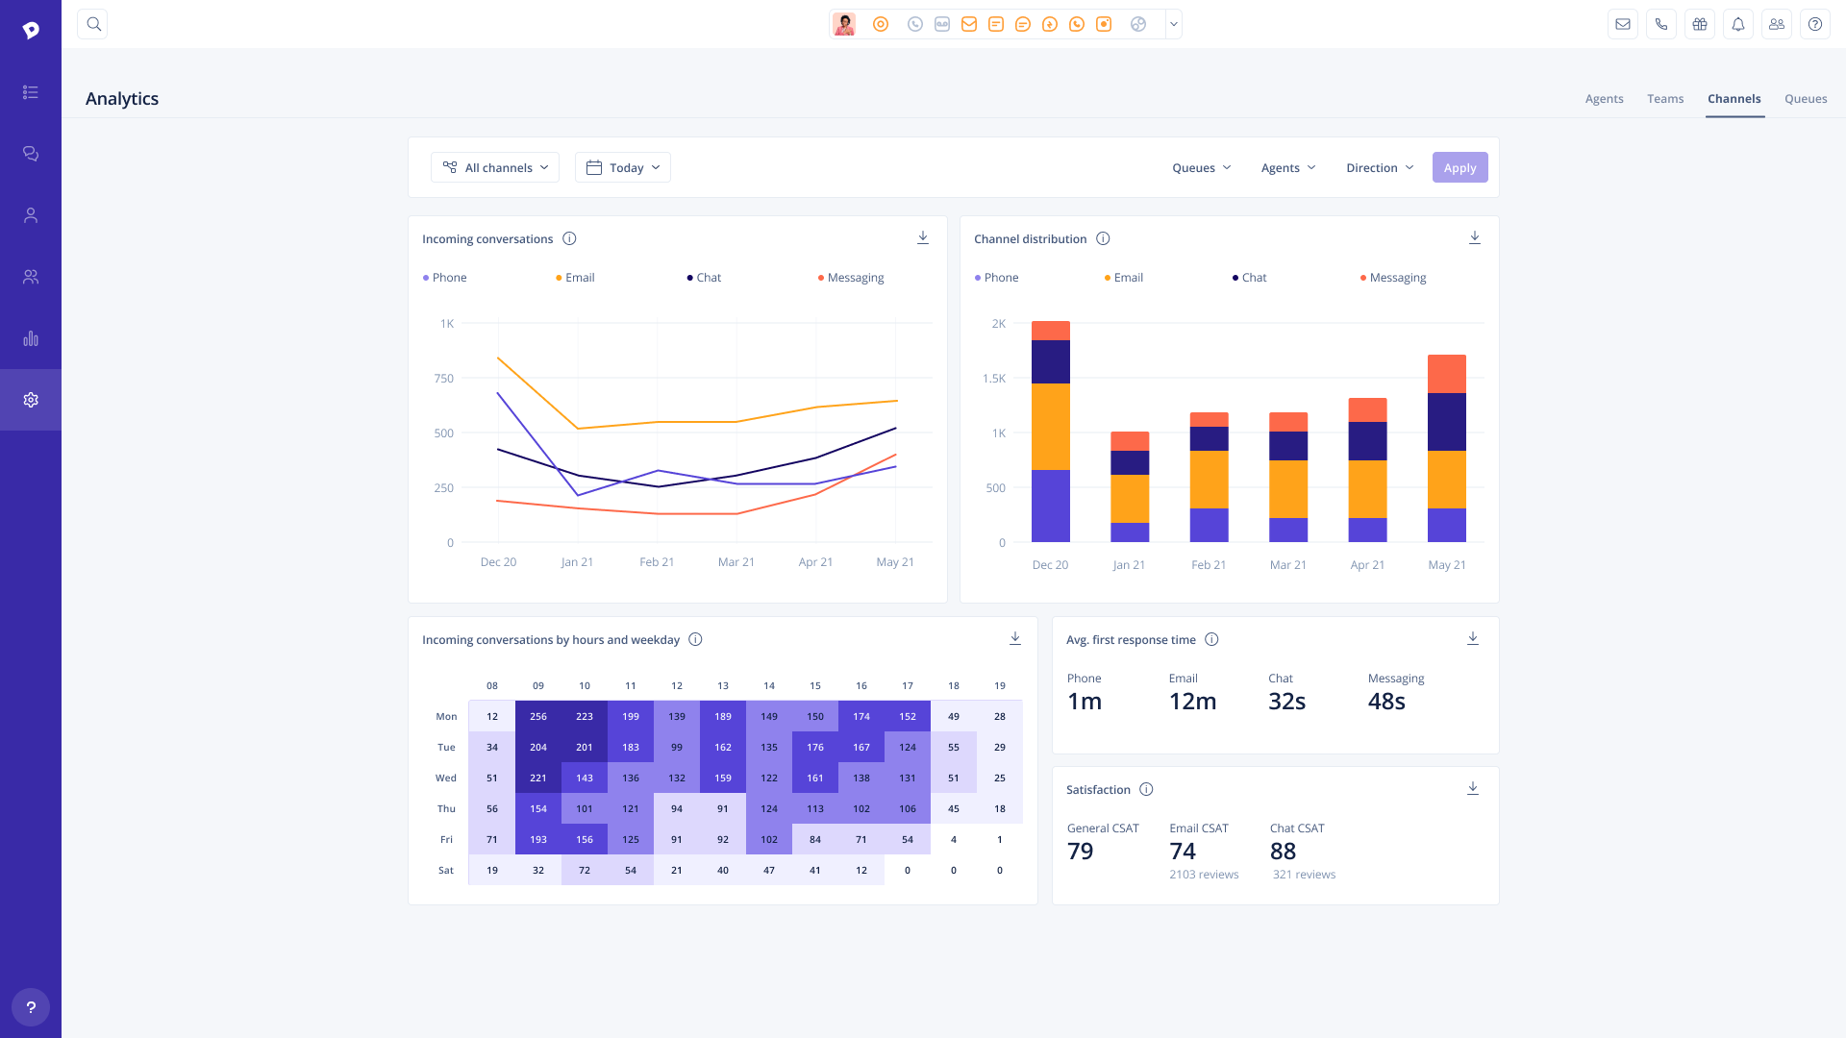Image resolution: width=1846 pixels, height=1038 pixels.
Task: Download the Incoming conversations chart
Action: pos(923,237)
